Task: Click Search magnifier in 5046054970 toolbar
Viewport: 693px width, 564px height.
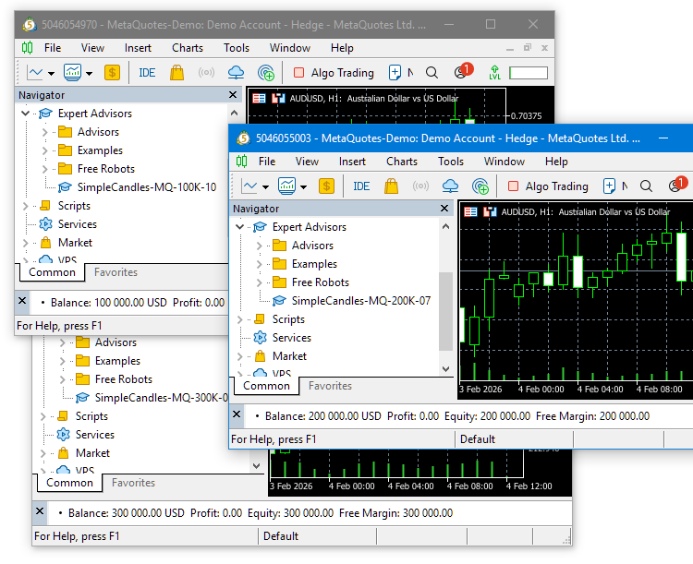Action: point(432,72)
